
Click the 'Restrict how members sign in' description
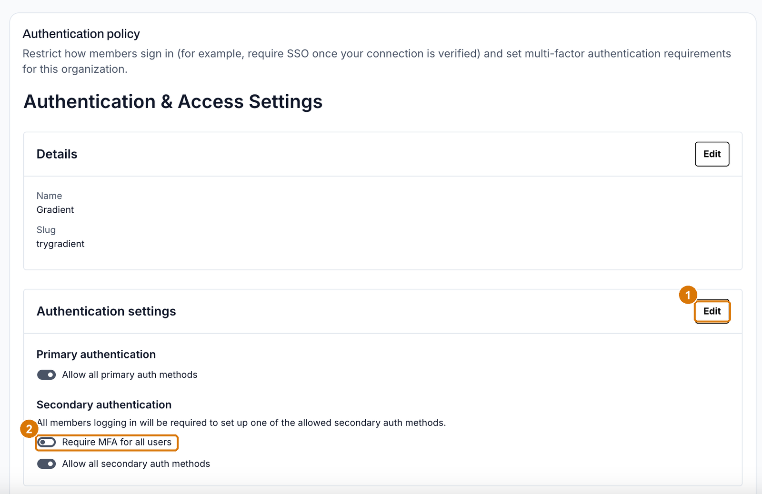(x=377, y=61)
